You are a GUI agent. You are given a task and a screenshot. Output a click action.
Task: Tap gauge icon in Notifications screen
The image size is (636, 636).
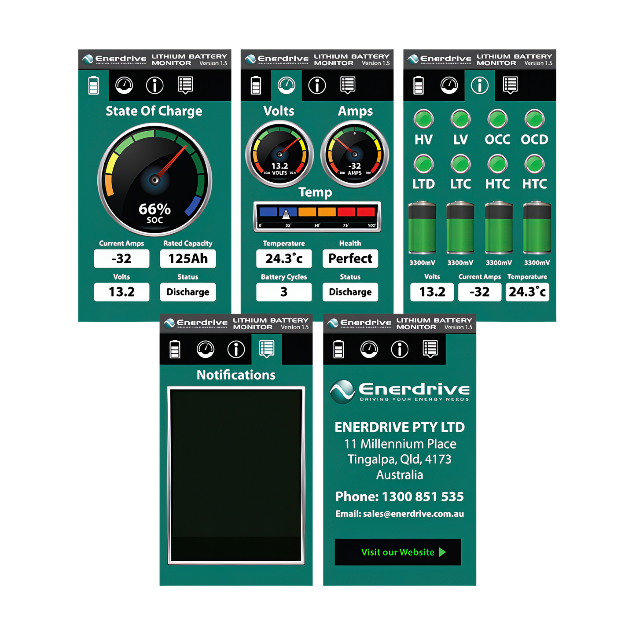(206, 349)
